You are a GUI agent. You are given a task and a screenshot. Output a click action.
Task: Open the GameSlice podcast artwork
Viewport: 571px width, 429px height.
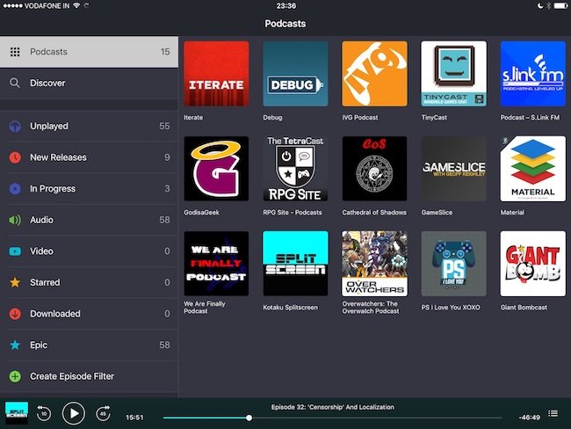pyautogui.click(x=454, y=169)
